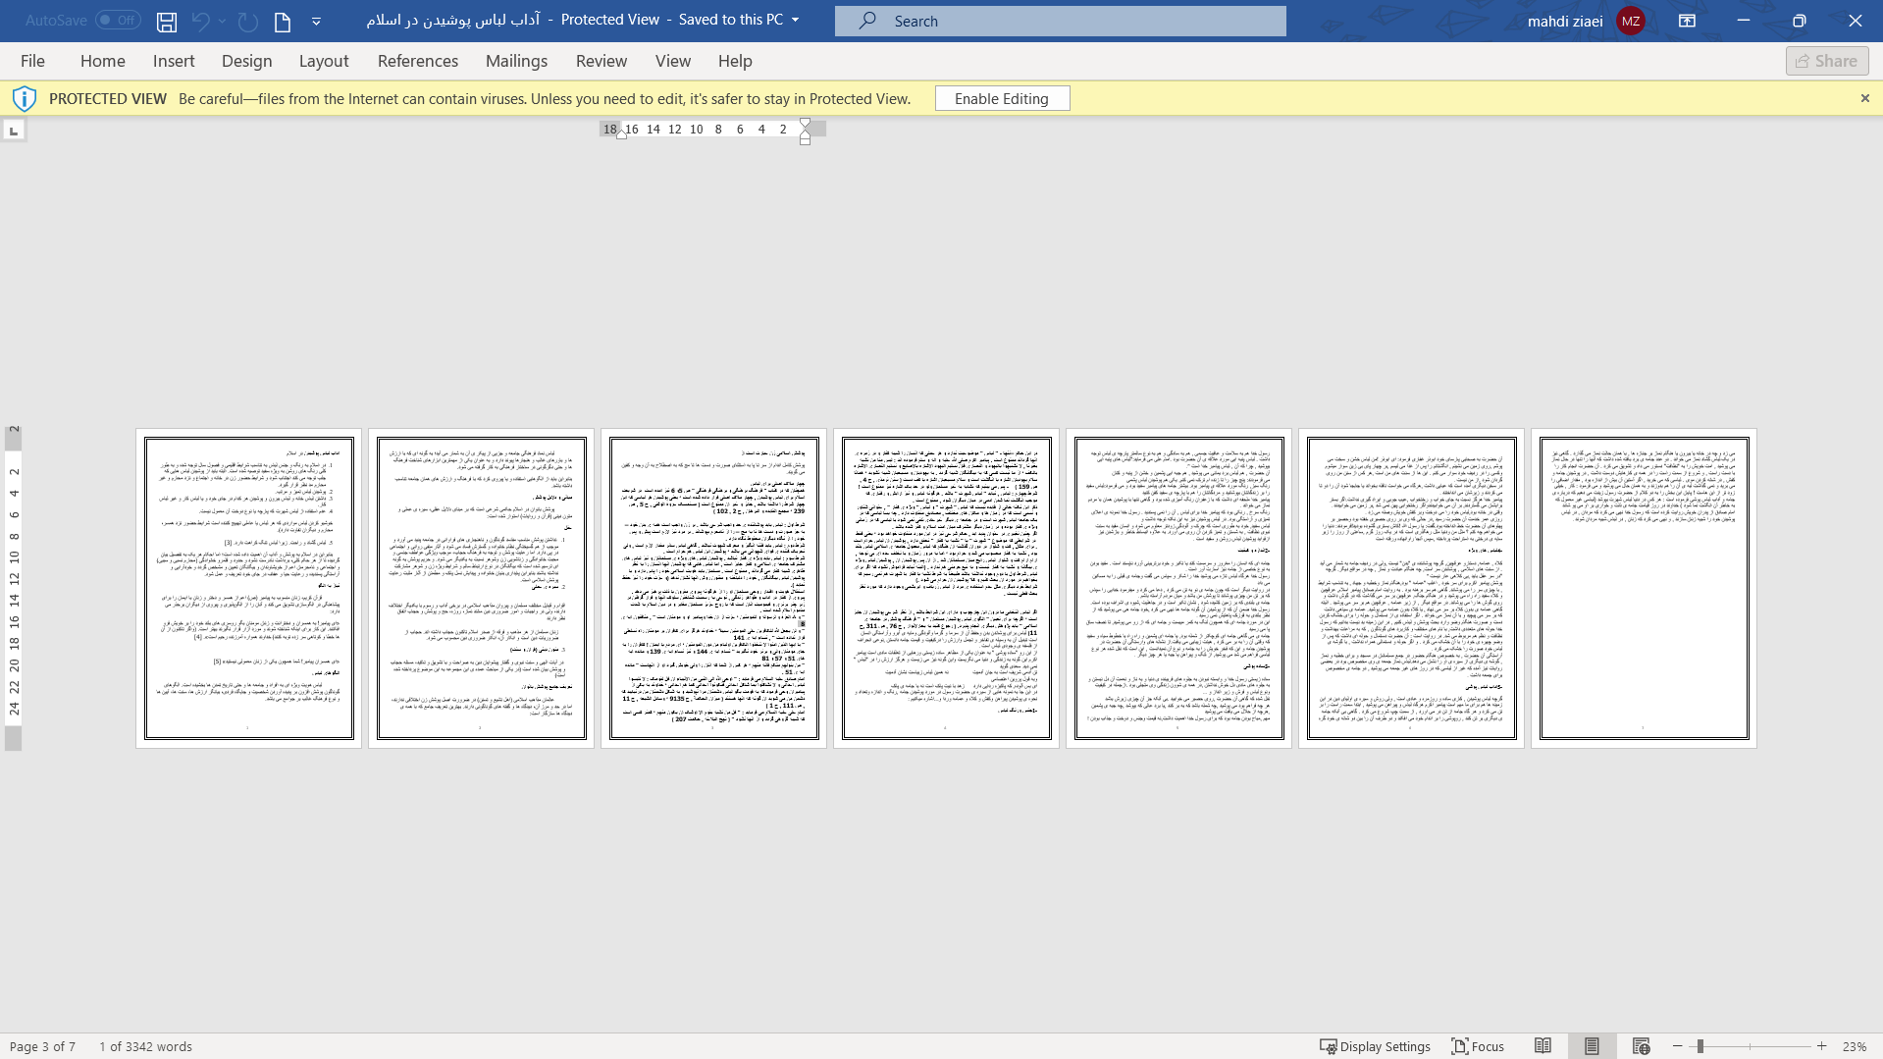Select the fourth page thumbnail
The width and height of the screenshot is (1883, 1059).
tap(946, 588)
